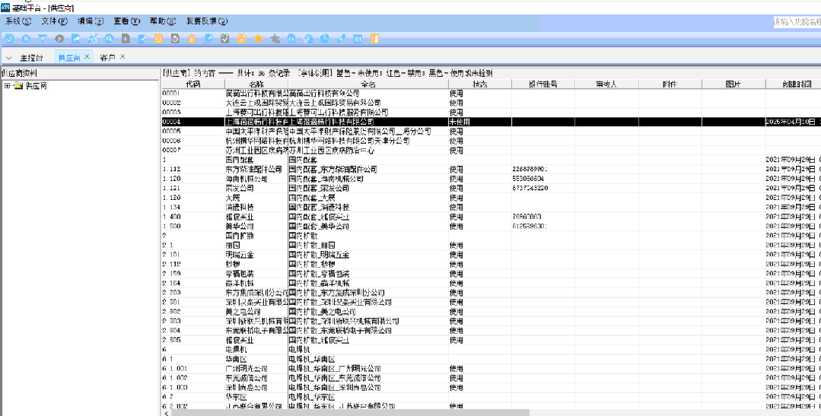The image size is (821, 416).
Task: Click the 状态 column header
Action: tap(479, 84)
